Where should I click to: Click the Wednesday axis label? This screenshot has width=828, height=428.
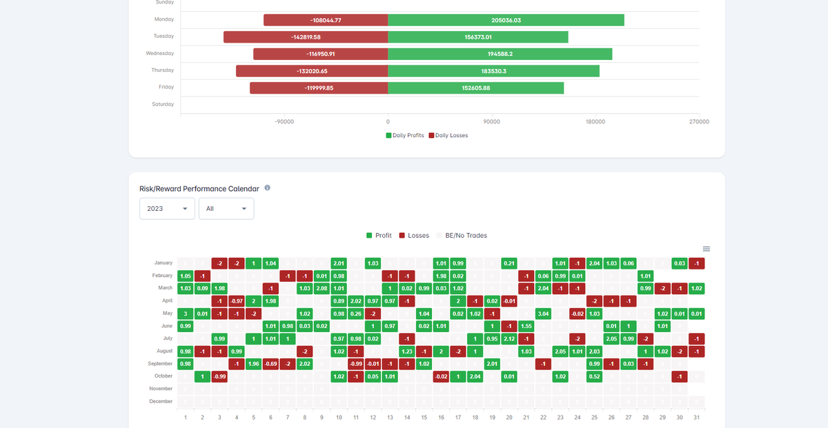(160, 53)
